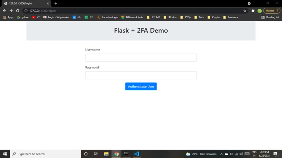The width and height of the screenshot is (282, 158).
Task: Open a new tab with plus button
Action: (x=56, y=3)
